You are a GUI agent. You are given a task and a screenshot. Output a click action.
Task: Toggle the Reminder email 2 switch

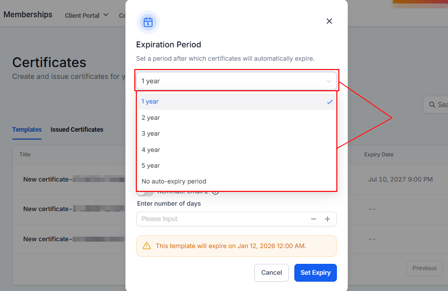pos(145,192)
